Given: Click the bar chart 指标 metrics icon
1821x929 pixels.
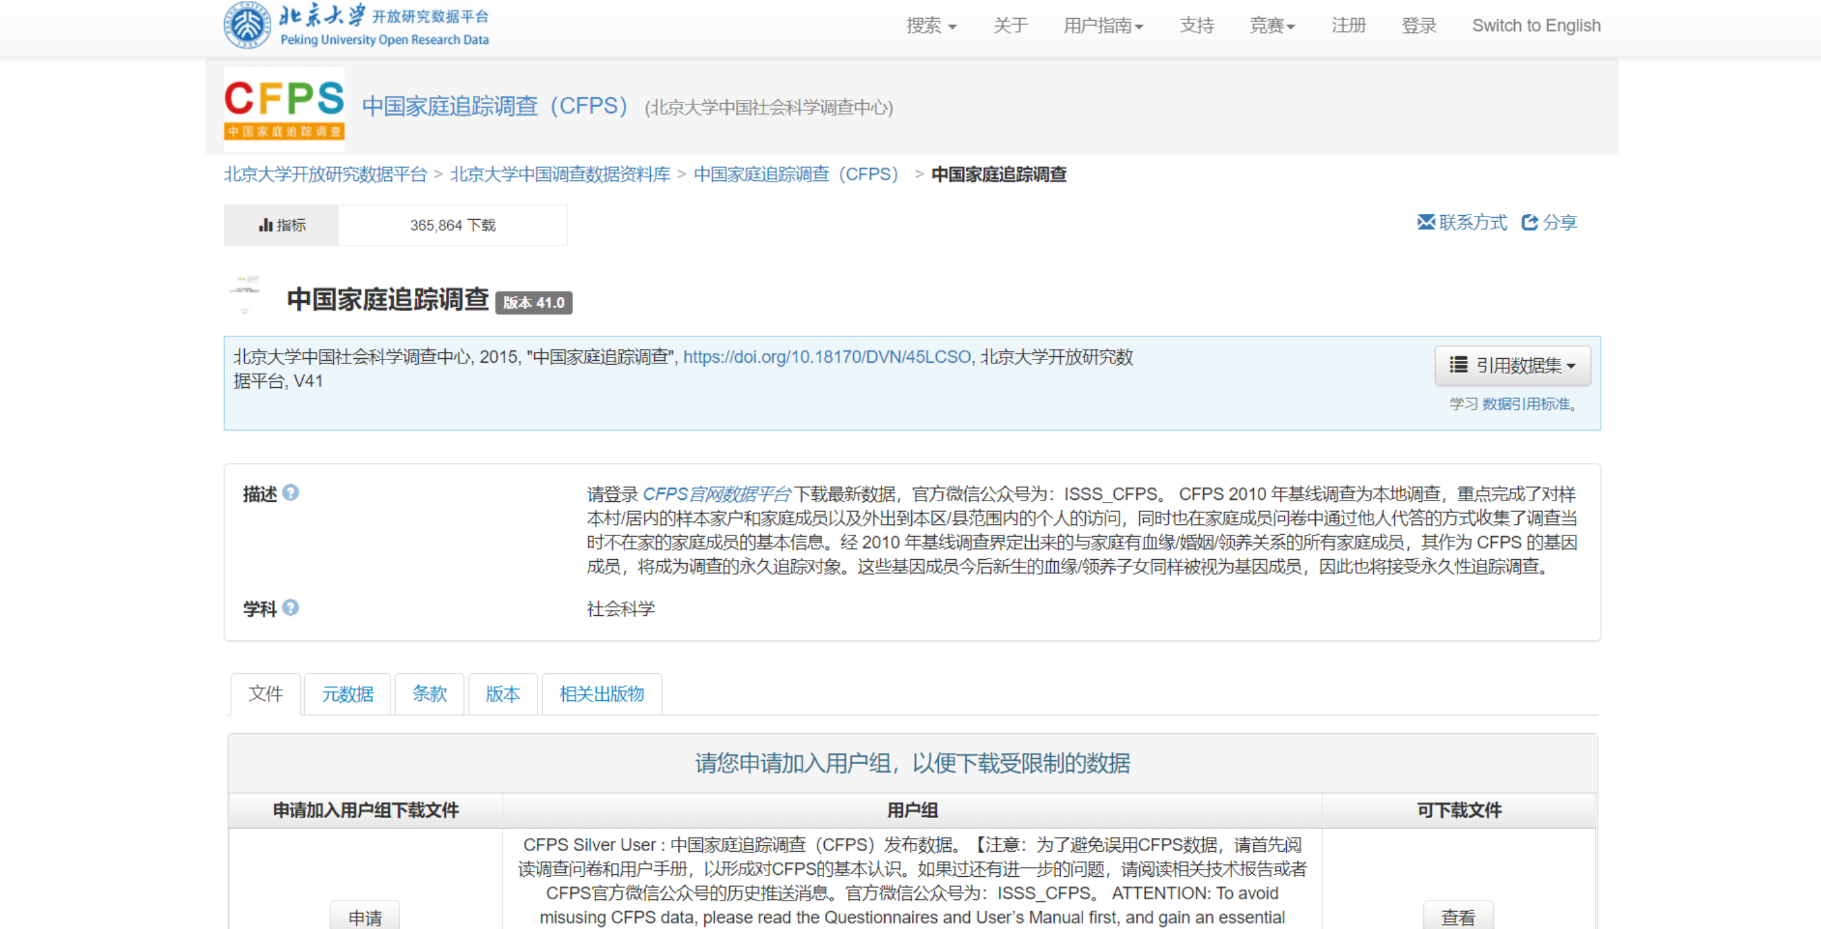Looking at the screenshot, I should [x=265, y=225].
